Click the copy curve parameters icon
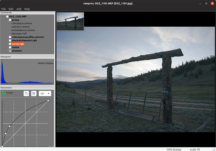 pos(26,93)
